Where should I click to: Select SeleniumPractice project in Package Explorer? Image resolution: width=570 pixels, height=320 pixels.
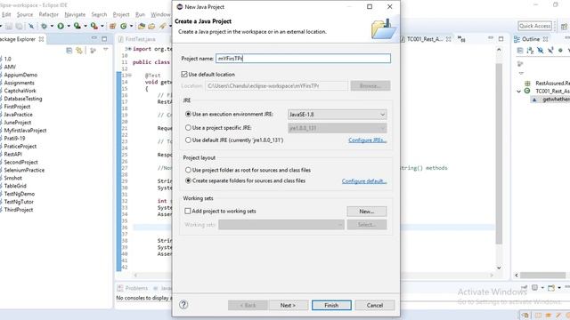pyautogui.click(x=24, y=170)
